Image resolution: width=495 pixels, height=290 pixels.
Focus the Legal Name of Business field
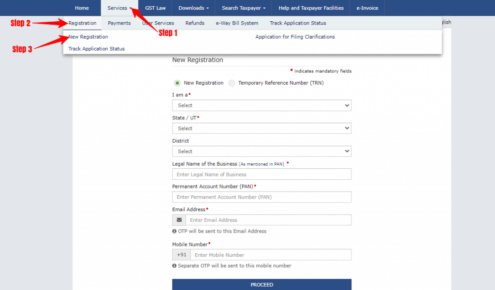(262, 174)
